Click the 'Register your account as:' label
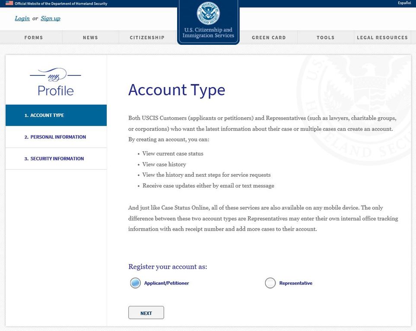The width and height of the screenshot is (416, 331). coord(168,267)
